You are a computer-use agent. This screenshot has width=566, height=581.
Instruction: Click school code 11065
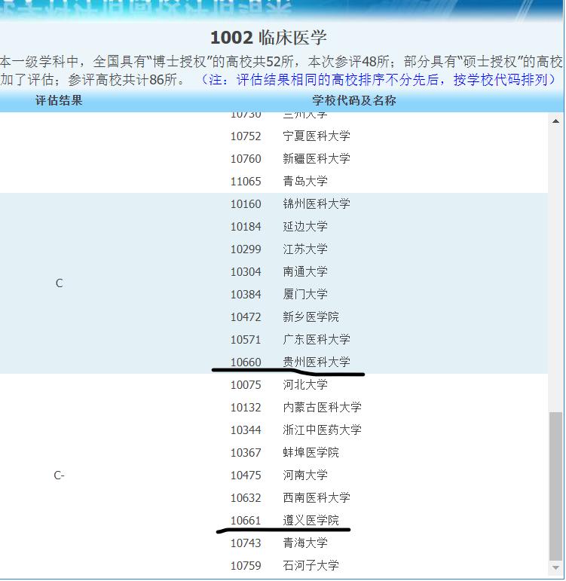click(x=246, y=182)
